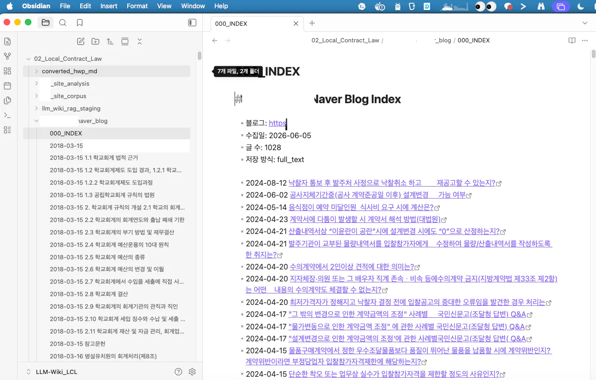Select the 000_INDEX tab
Image resolution: width=596 pixels, height=380 pixels.
257,23
